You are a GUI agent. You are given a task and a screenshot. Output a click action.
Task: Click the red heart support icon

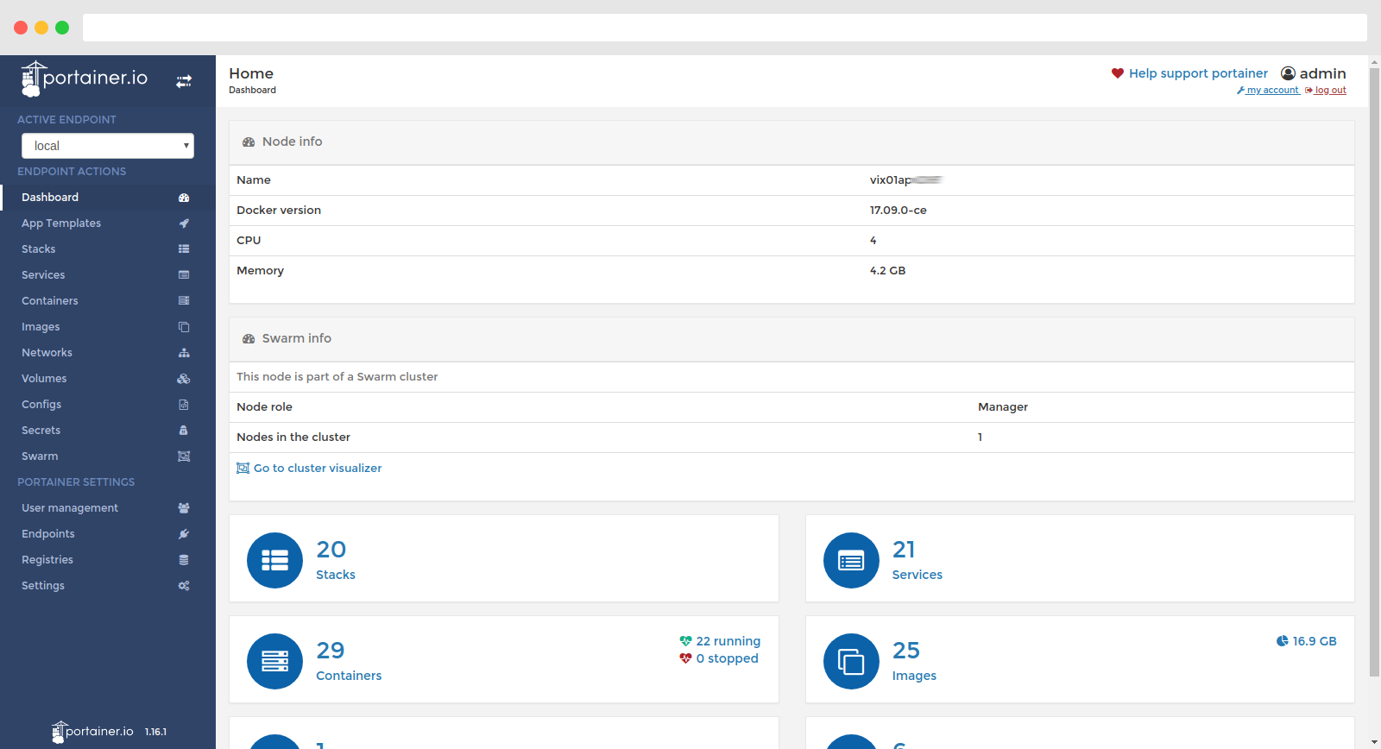point(1118,73)
